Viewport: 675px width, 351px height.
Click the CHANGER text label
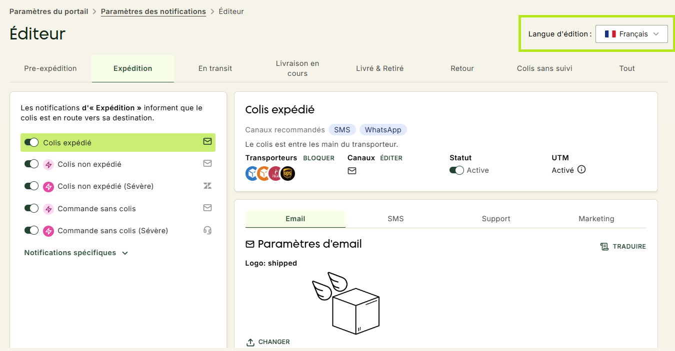[x=274, y=342]
